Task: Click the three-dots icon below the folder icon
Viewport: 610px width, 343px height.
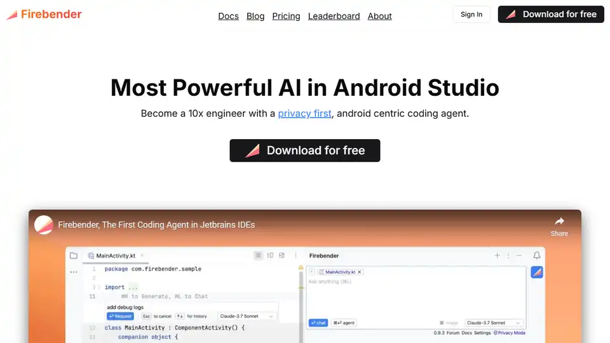Action: pyautogui.click(x=74, y=272)
